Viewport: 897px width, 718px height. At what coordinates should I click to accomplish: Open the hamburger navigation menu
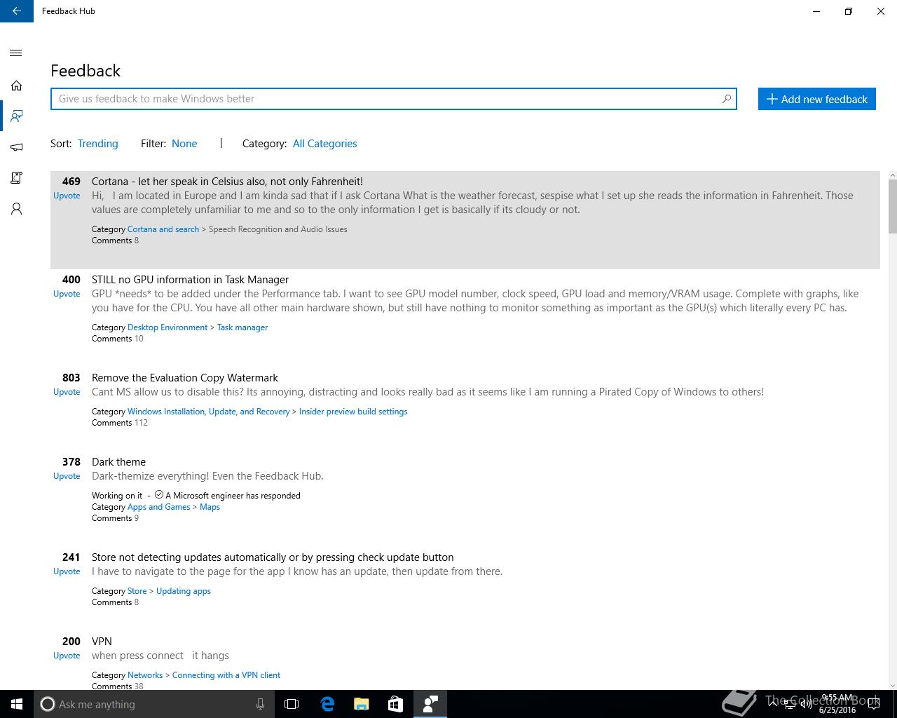coord(16,53)
